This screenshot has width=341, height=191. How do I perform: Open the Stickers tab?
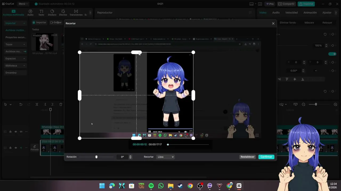[52, 13]
